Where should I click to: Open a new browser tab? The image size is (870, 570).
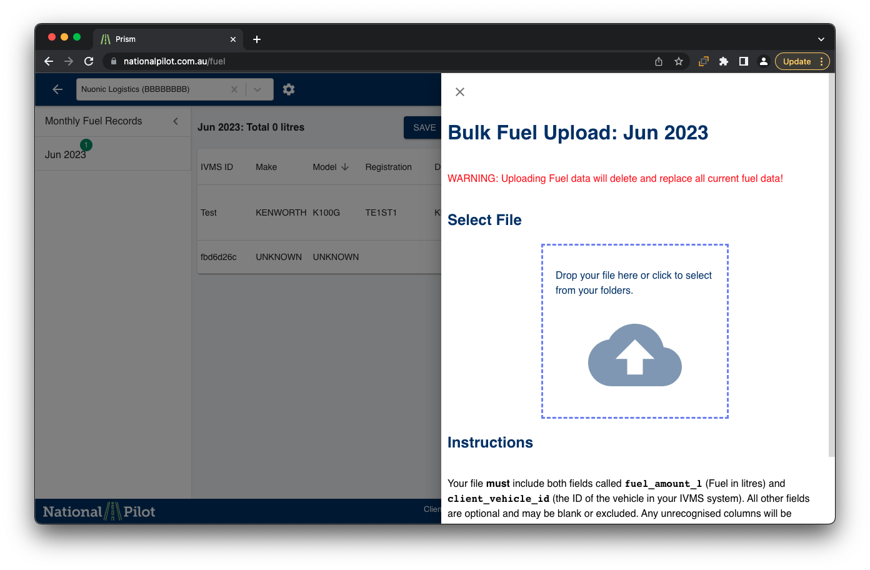pos(257,39)
